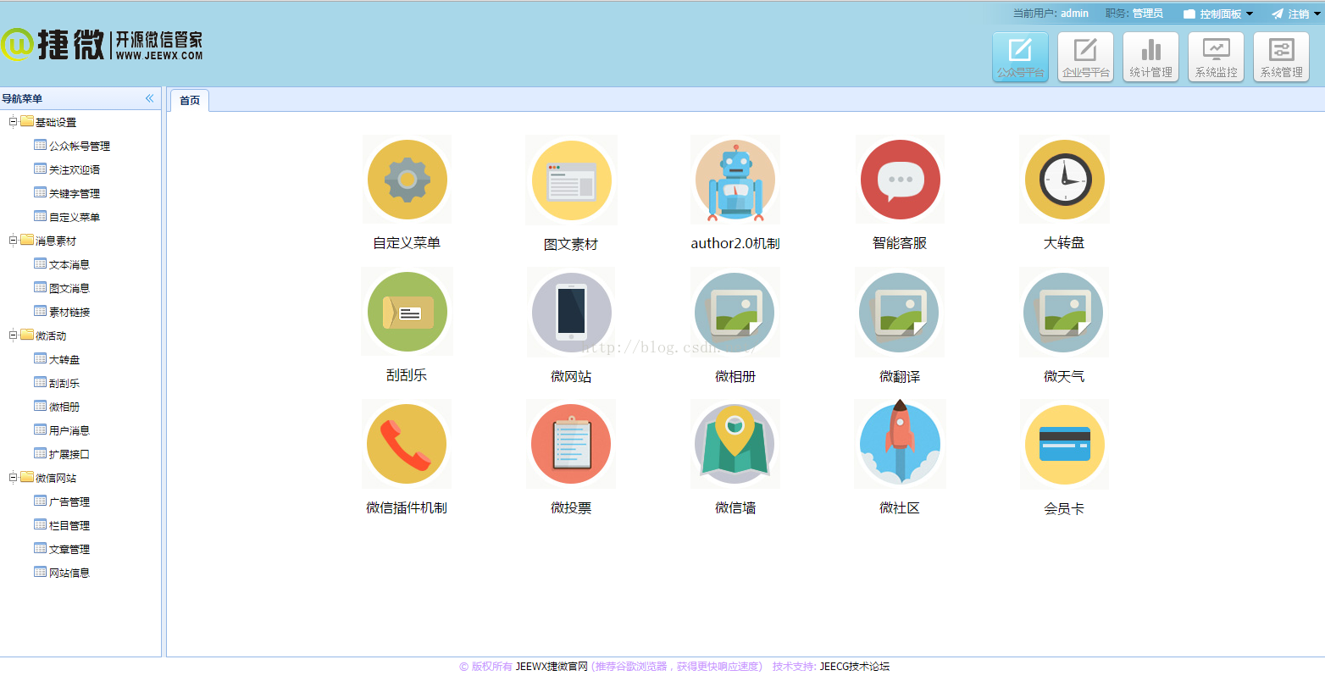Collapse the 消息素材 folder node
This screenshot has height=676, width=1325.
click(13, 241)
